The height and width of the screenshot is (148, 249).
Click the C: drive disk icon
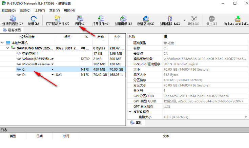coord(19,69)
